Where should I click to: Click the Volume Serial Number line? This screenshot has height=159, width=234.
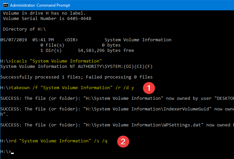click(x=47, y=19)
